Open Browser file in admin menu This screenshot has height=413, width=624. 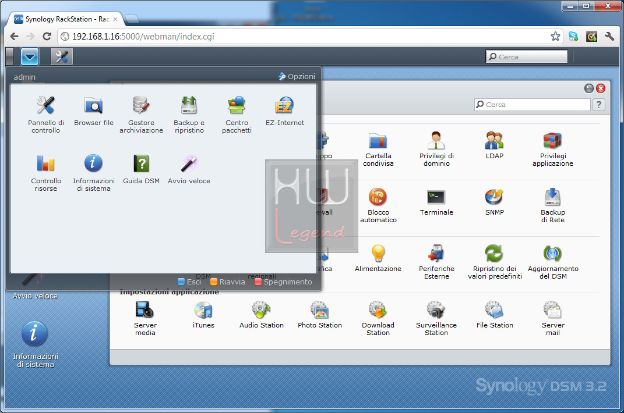[x=94, y=111]
